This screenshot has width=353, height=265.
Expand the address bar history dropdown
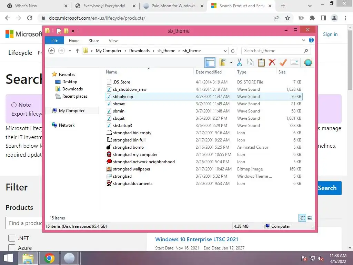click(225, 51)
